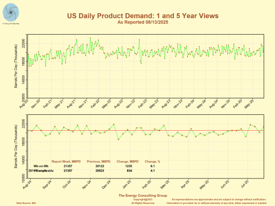Click the percent change value 6.1
This screenshot has height=206, width=275.
point(152,166)
